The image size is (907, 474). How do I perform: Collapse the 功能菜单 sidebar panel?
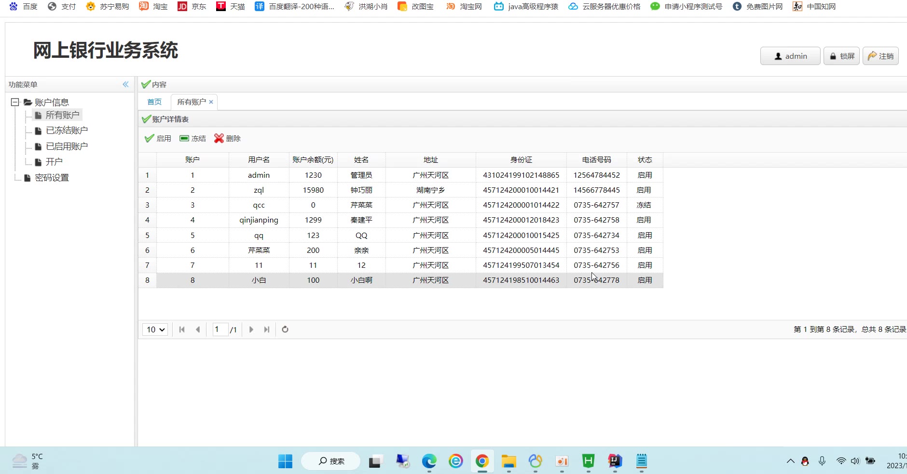(125, 84)
